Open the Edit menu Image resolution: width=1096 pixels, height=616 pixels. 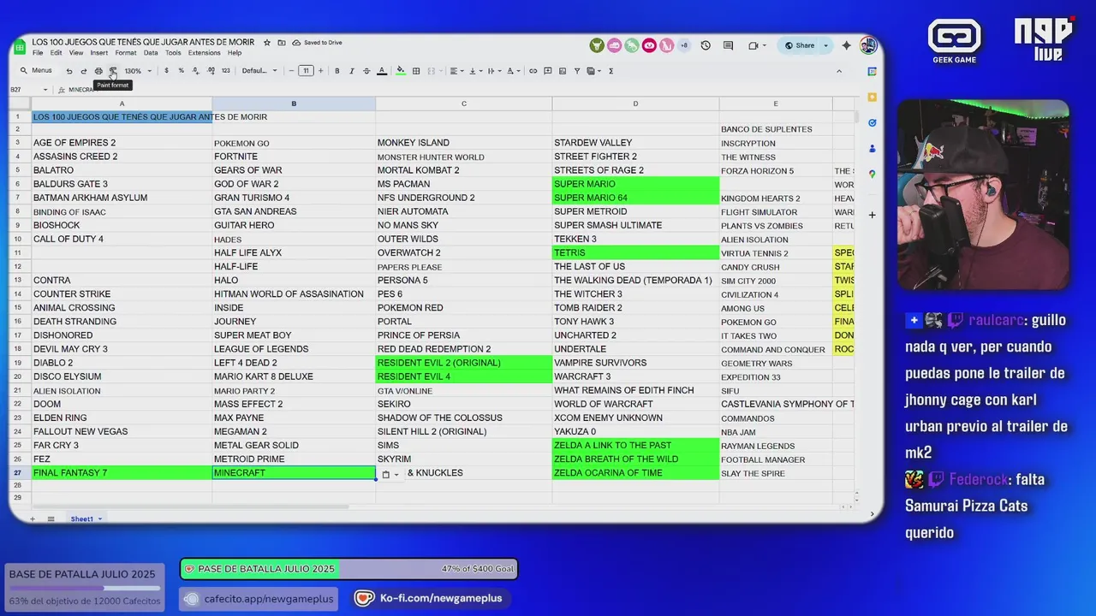pyautogui.click(x=56, y=53)
